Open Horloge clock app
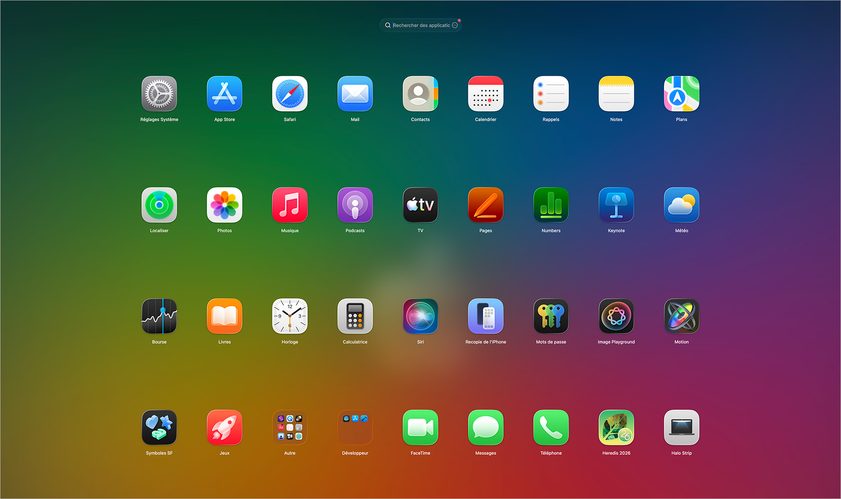Screen dimensions: 841x499 [x=290, y=316]
